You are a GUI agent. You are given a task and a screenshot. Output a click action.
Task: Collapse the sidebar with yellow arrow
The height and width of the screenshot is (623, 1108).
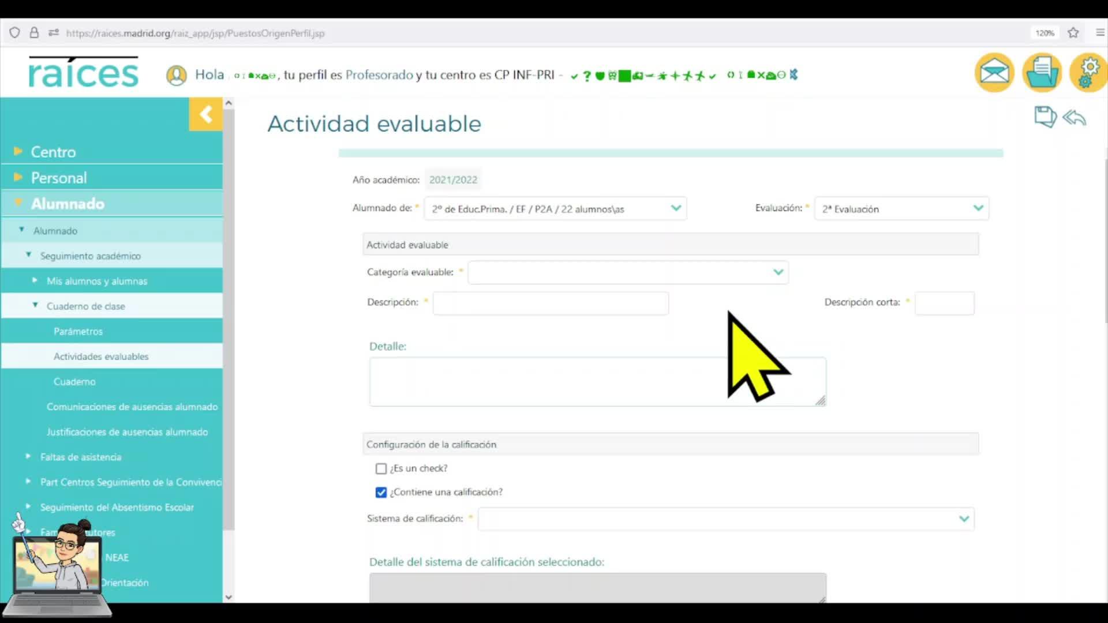(x=205, y=114)
